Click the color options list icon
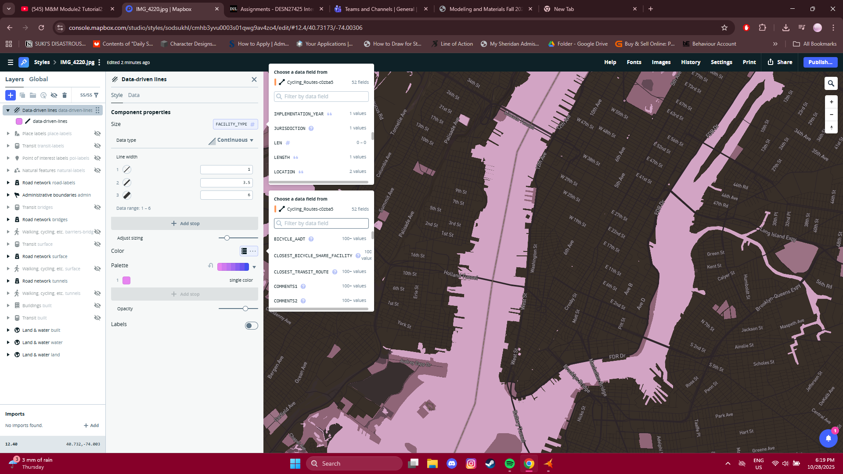 244,251
